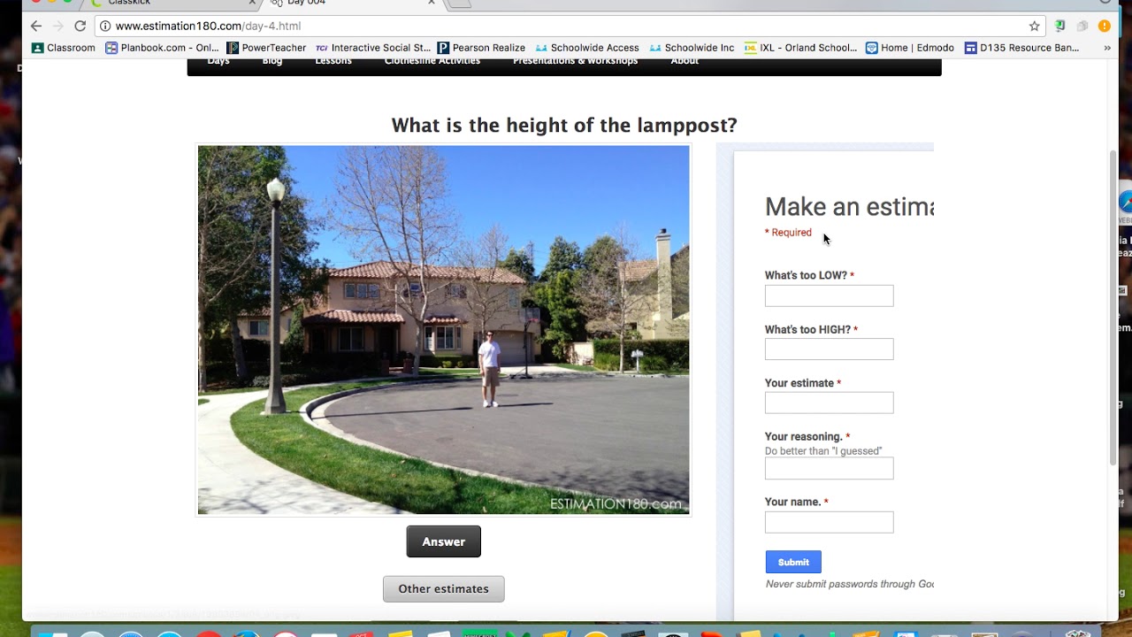Open the Classroom bookmark
This screenshot has width=1132, height=637.
pyautogui.click(x=64, y=48)
